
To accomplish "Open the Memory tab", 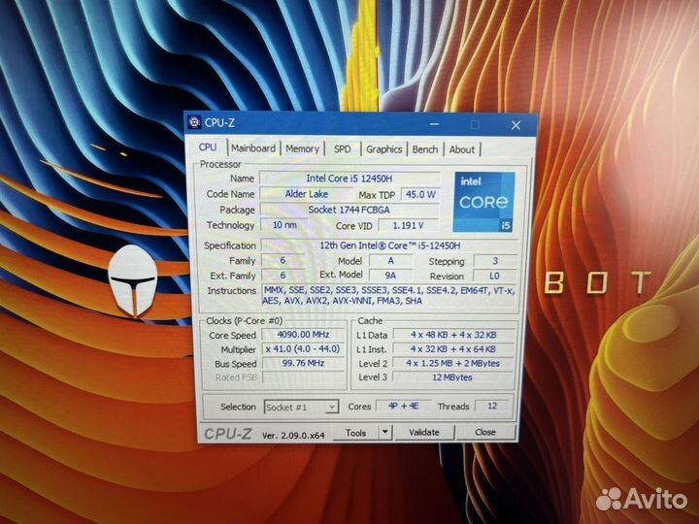I will pos(302,148).
